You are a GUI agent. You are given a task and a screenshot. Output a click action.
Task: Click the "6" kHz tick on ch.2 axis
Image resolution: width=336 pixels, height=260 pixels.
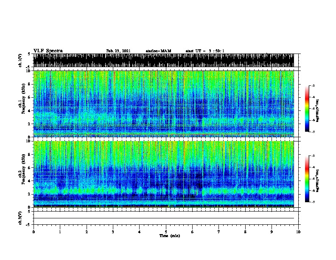click(30, 168)
